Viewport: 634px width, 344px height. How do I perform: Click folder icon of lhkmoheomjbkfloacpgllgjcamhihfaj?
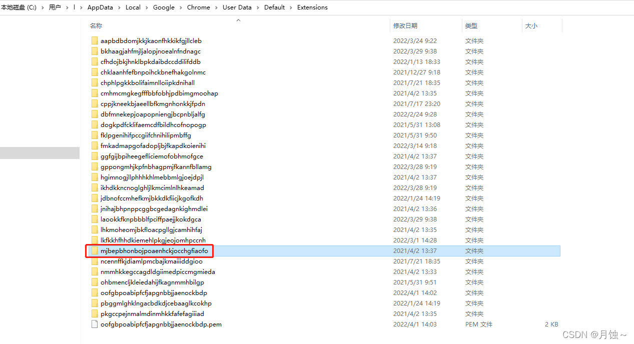tap(95, 230)
